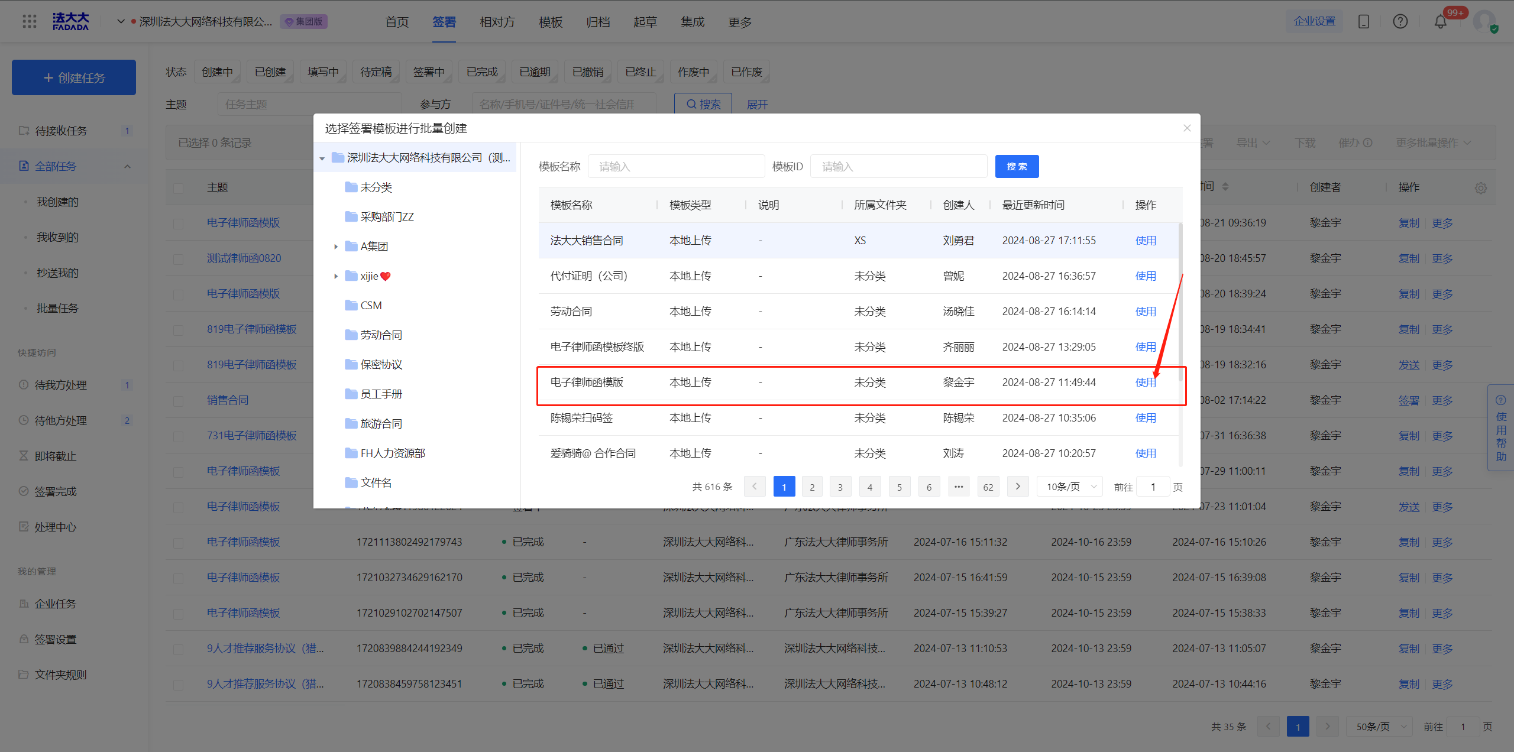Click 使用 for 电子律师函模版 template
The height and width of the screenshot is (752, 1514).
click(x=1146, y=383)
